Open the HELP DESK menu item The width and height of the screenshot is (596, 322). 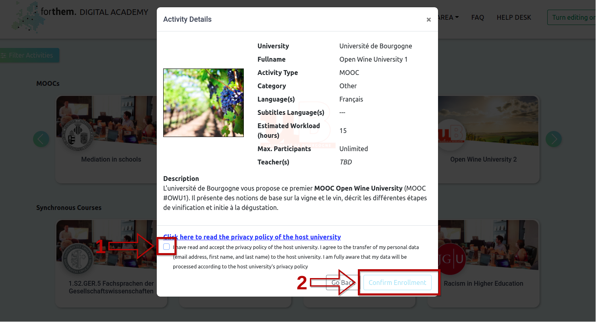[x=514, y=17]
